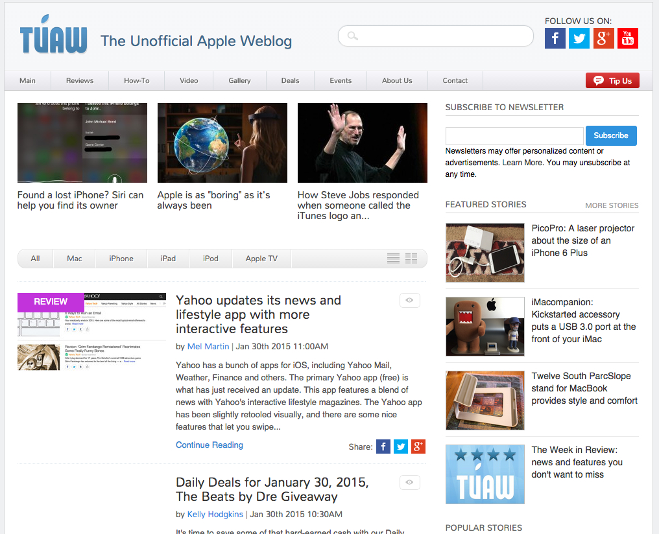659x534 pixels.
Task: Open the About Us navigation tab
Action: pos(397,80)
